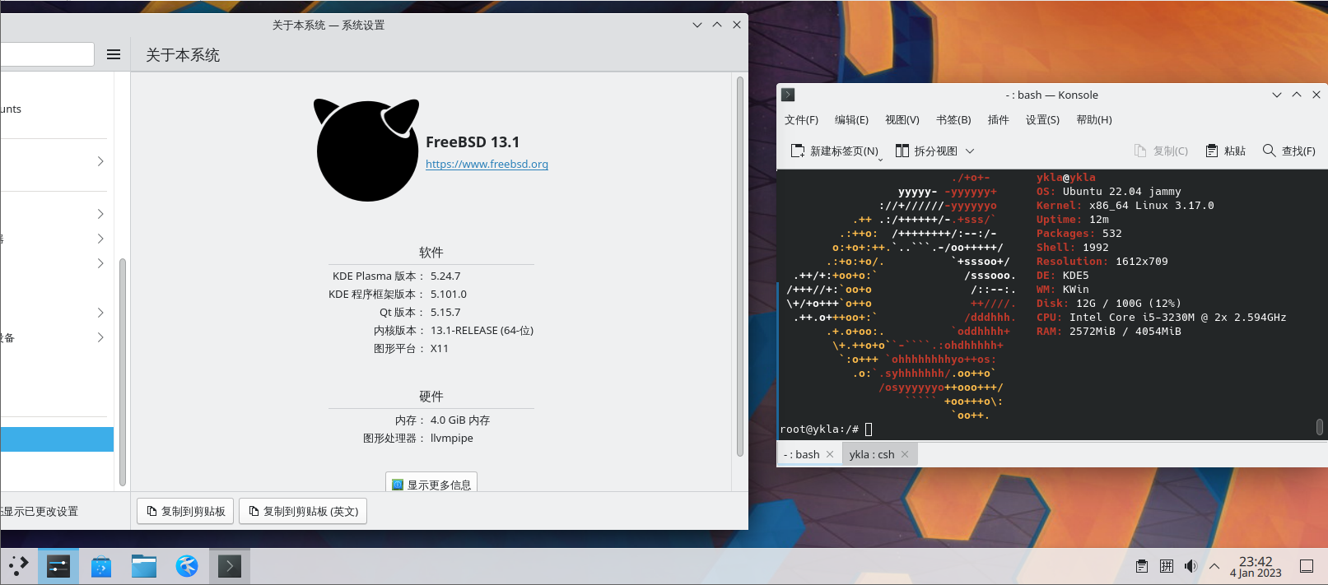Click the input method tray icon
The height and width of the screenshot is (585, 1328).
click(x=1167, y=566)
